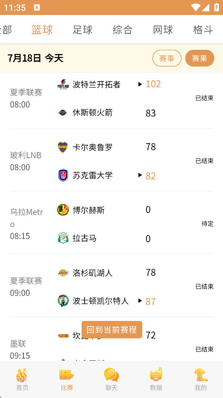
Task: Open the 数据 stadium icon
Action: point(156,374)
